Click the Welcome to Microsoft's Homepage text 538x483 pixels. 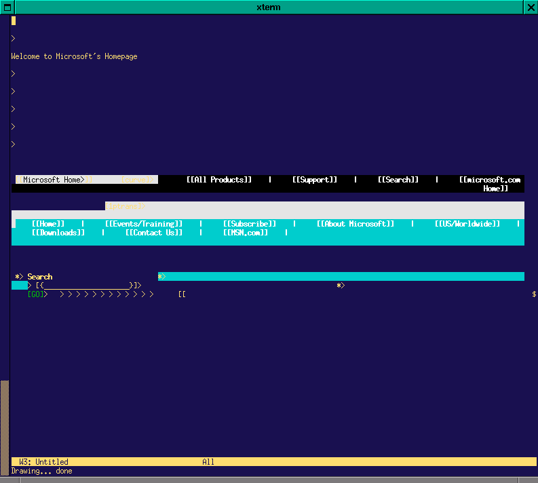pos(74,56)
